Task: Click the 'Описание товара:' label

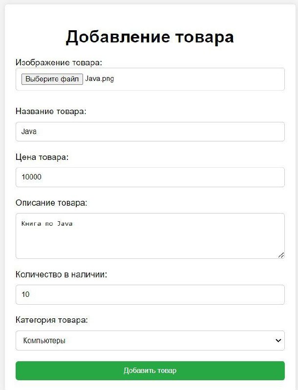Action: (51, 203)
